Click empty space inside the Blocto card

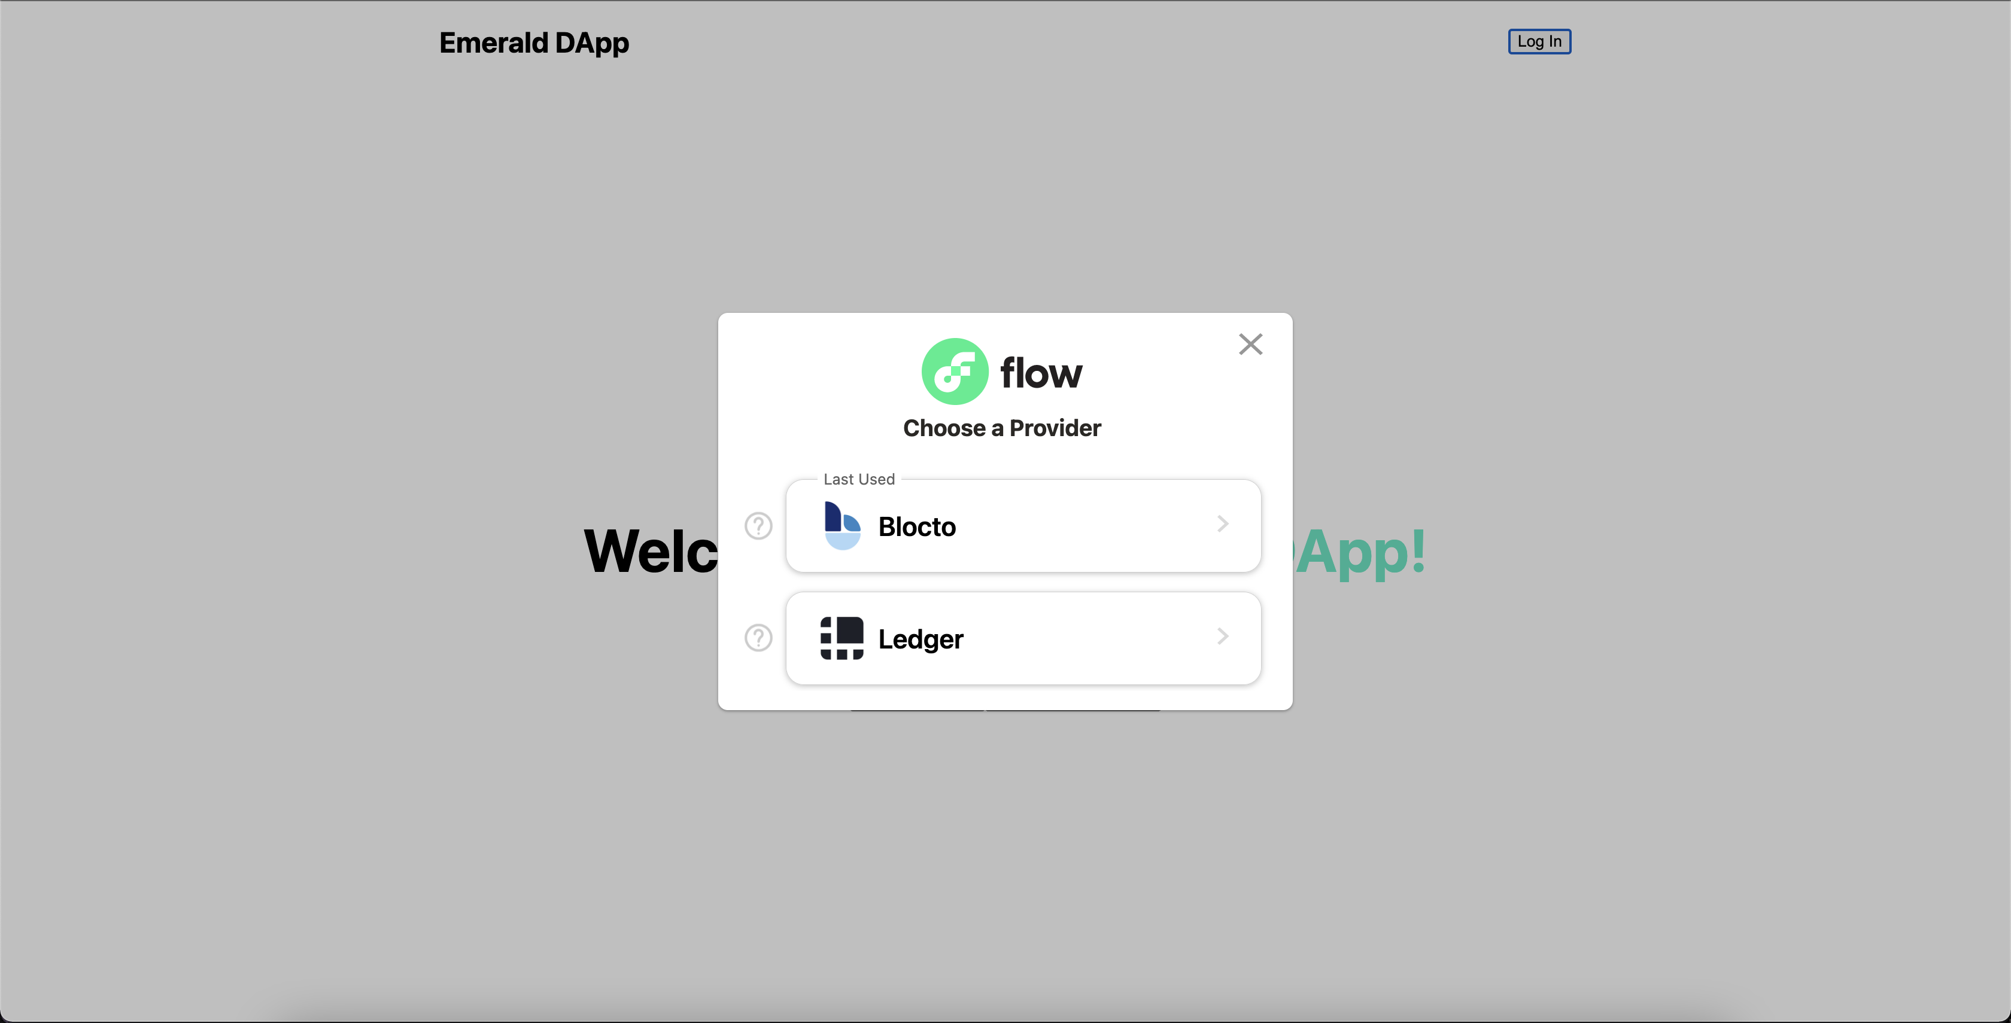click(1085, 526)
